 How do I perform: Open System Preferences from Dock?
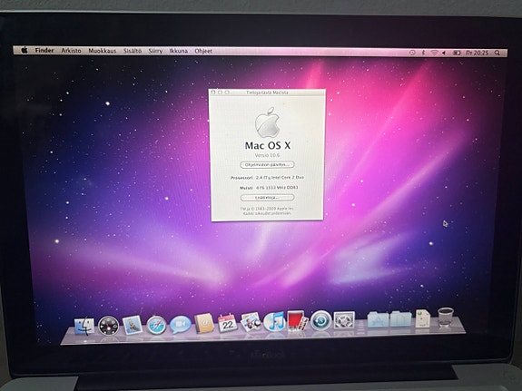click(344, 320)
